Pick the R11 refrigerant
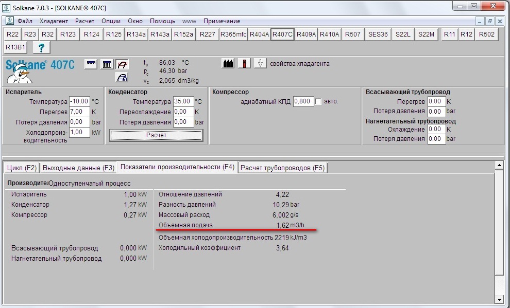 (450, 34)
